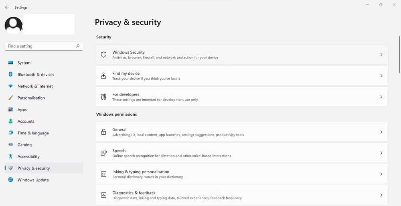The image size is (401, 206).
Task: Open Accessibility settings page
Action: point(28,156)
